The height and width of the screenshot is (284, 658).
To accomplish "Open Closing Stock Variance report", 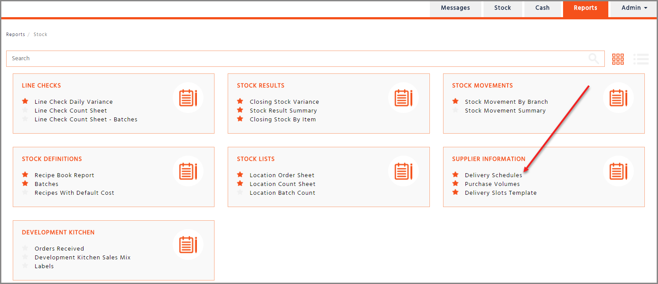I will 284,102.
